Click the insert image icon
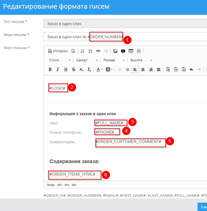This screenshot has width=207, height=211. 115,51
